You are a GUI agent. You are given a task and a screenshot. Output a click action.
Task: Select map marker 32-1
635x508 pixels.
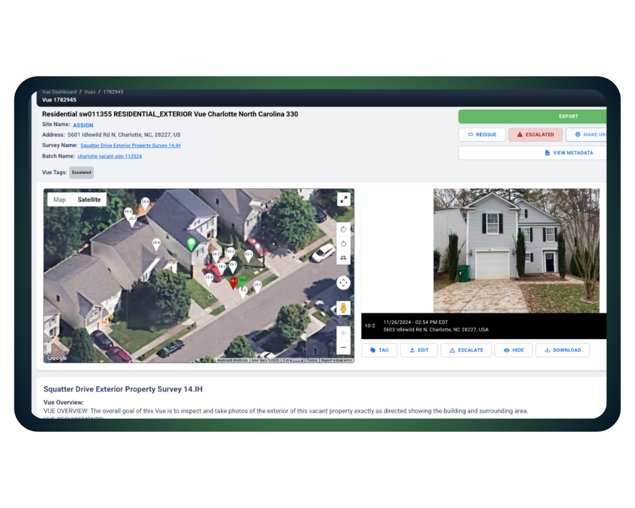click(x=248, y=256)
